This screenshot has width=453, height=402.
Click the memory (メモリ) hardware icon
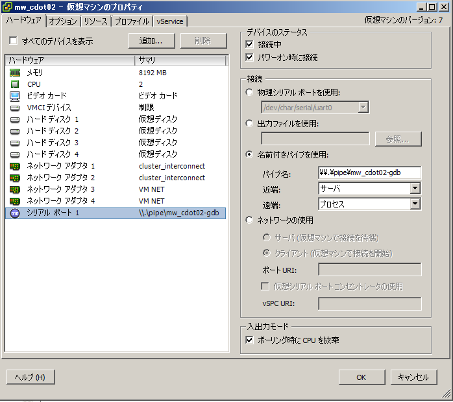pos(15,73)
